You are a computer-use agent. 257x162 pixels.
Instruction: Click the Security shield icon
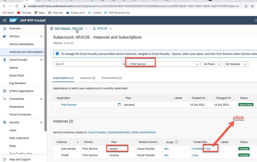pos(5,122)
